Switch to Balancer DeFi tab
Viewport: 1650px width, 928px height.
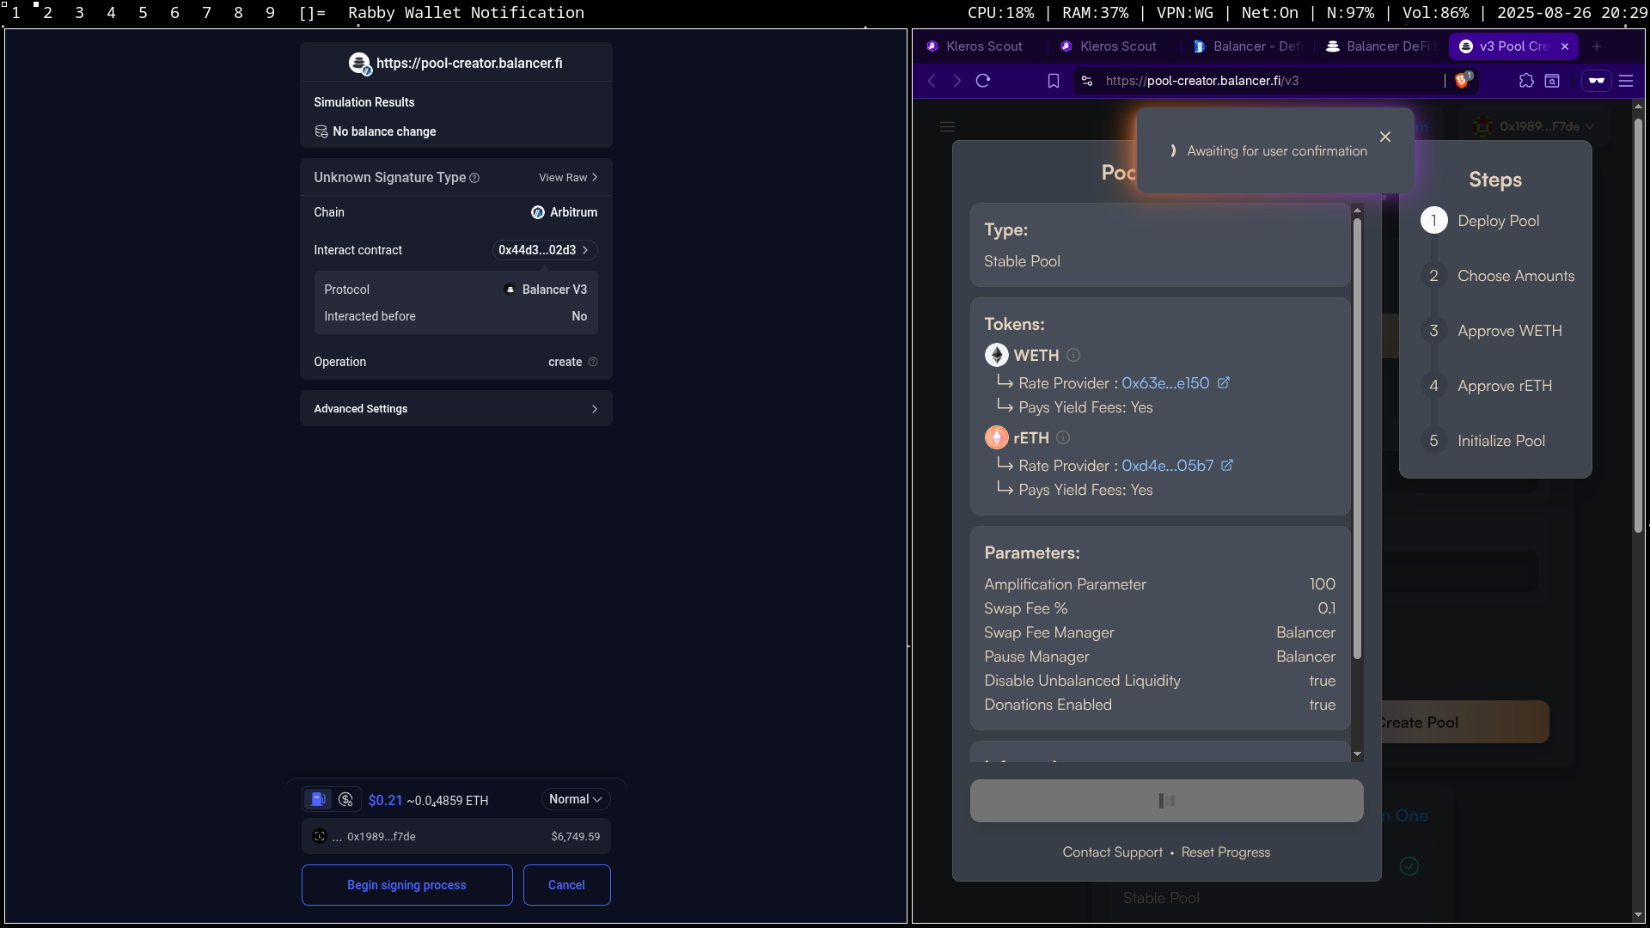(1379, 46)
